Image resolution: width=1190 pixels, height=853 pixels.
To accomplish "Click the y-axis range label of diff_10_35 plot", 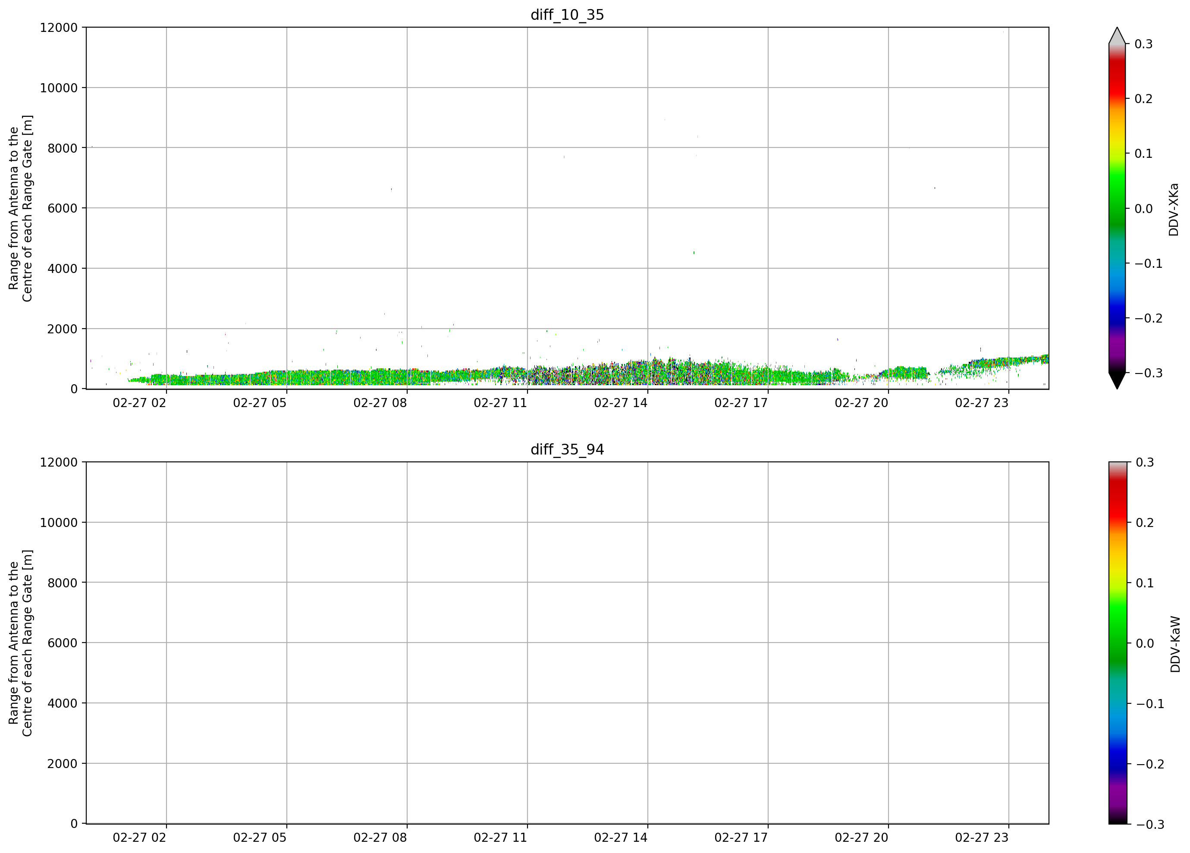I will 20,208.
